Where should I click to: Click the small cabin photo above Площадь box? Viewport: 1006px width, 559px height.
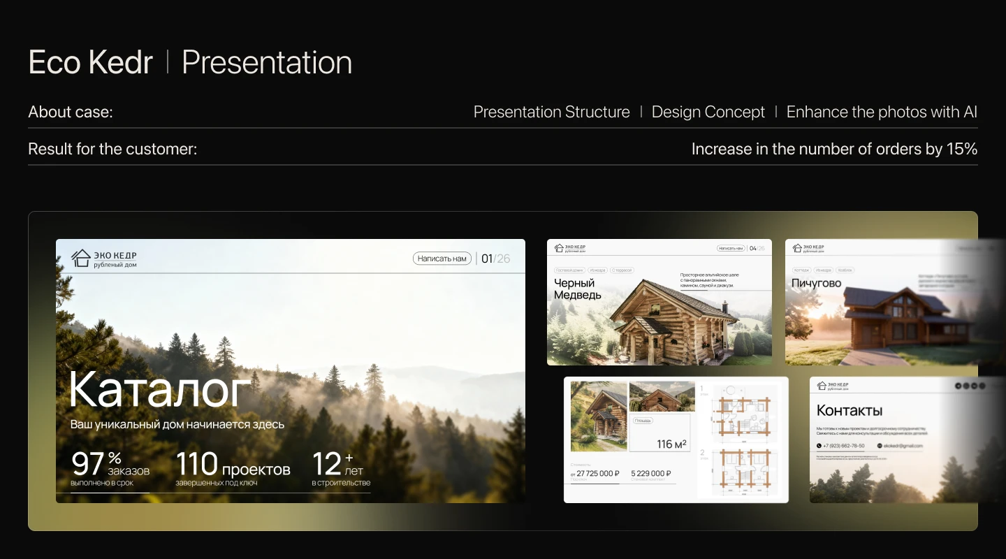click(662, 397)
